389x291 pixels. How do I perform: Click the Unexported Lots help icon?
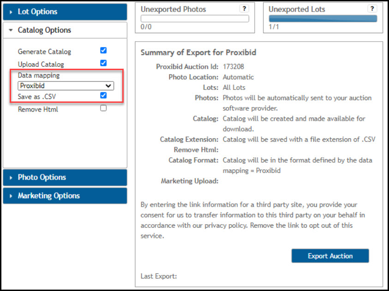[x=372, y=9]
